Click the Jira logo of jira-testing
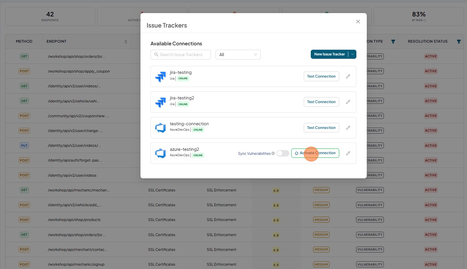467x269 pixels. point(161,77)
